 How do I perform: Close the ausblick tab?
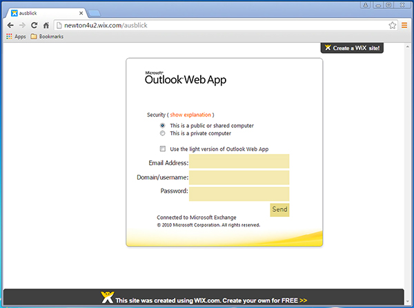pyautogui.click(x=81, y=13)
